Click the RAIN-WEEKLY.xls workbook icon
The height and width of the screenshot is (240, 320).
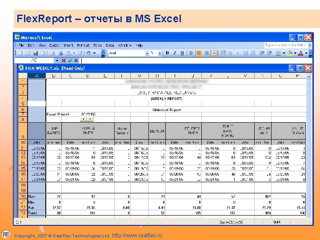point(21,68)
